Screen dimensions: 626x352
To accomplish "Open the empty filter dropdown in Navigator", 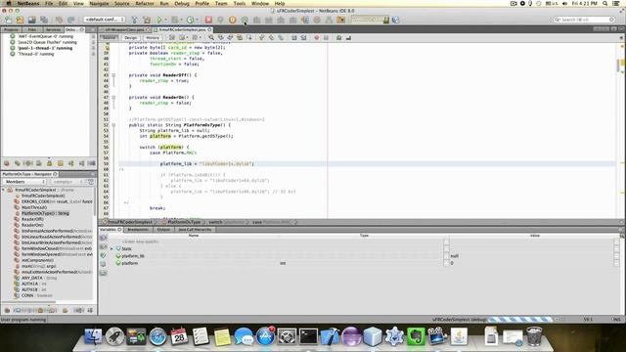I will (x=67, y=182).
